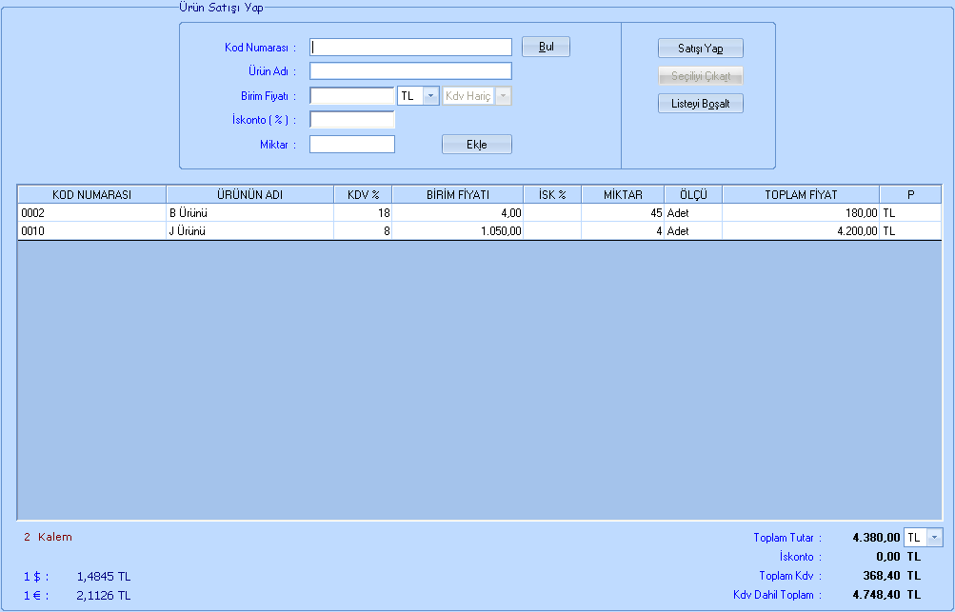Click the Adet cell in B Ürünü row
This screenshot has height=612, width=955.
coord(693,213)
